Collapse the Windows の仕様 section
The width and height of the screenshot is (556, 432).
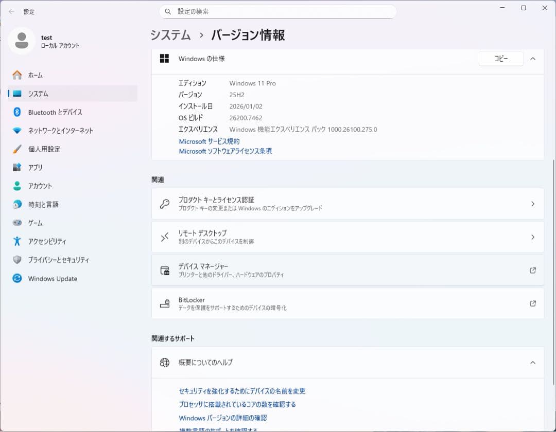pyautogui.click(x=533, y=59)
